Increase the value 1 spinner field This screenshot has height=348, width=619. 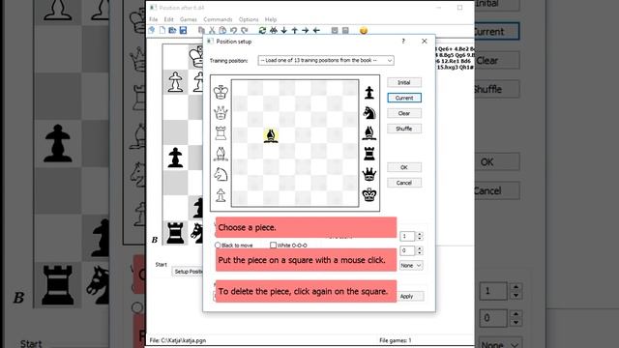coord(420,234)
